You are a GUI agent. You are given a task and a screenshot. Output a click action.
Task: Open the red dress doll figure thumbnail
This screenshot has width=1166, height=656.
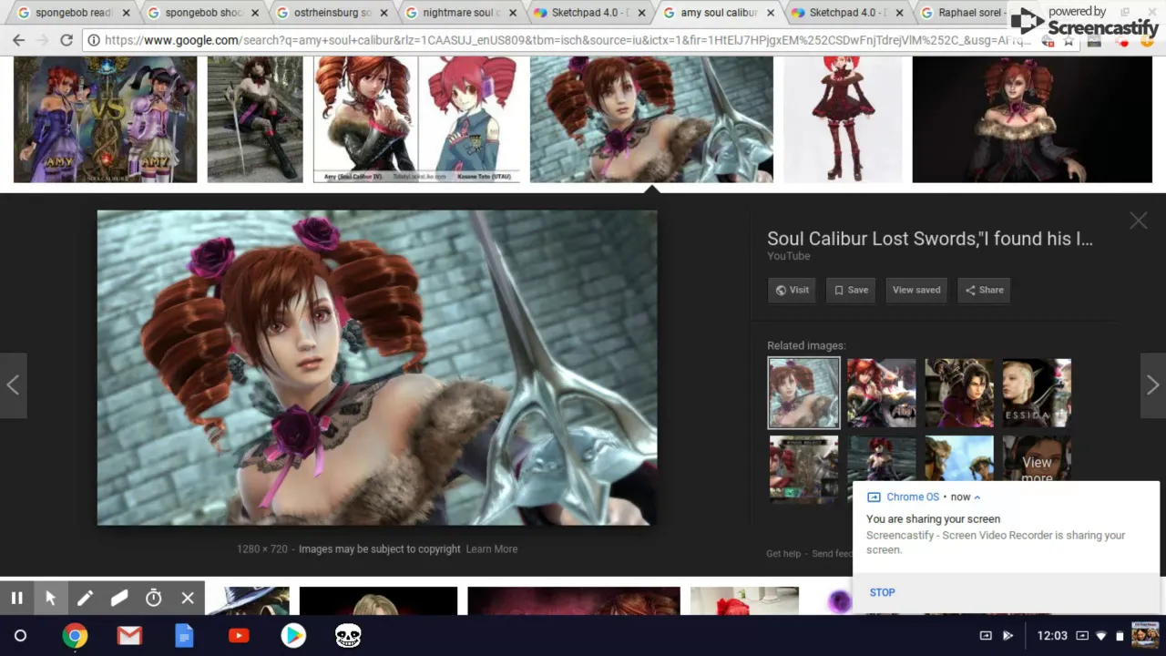[x=843, y=119]
